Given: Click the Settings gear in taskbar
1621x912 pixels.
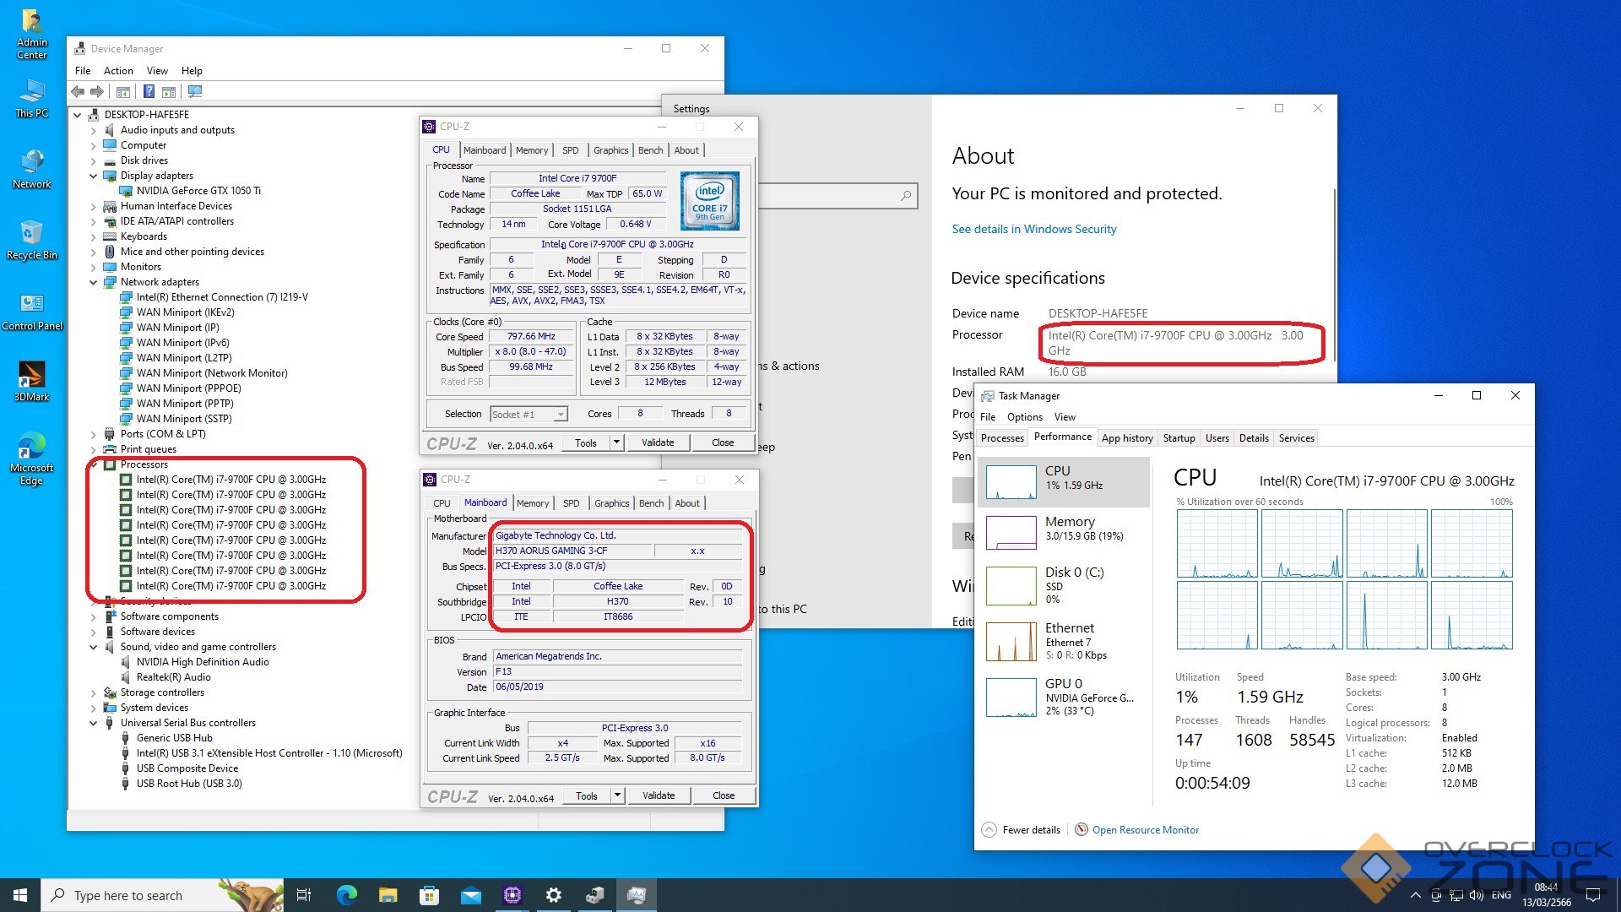Looking at the screenshot, I should (x=554, y=895).
